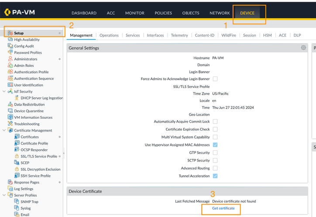The width and height of the screenshot is (316, 217).
Task: Switch to the Operations tab
Action: coord(109,35)
